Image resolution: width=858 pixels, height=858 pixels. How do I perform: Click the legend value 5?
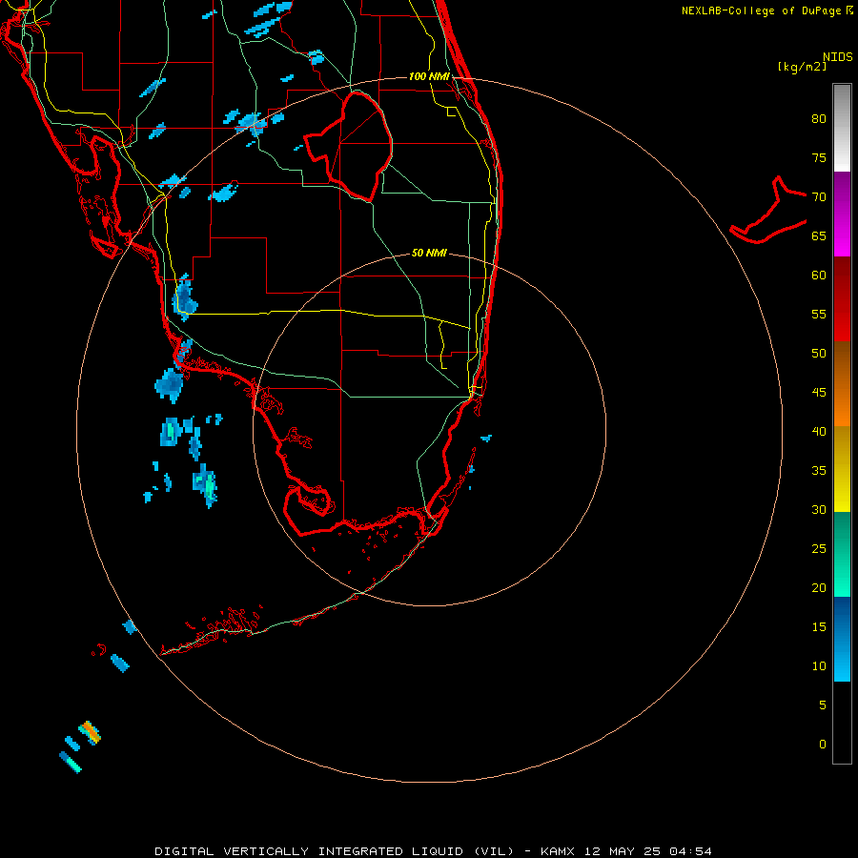pyautogui.click(x=823, y=705)
